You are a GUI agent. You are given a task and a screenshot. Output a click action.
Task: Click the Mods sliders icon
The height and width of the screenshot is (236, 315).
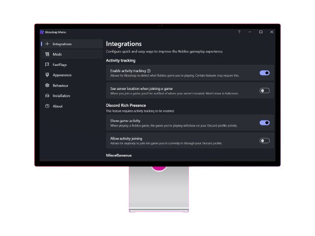point(47,54)
